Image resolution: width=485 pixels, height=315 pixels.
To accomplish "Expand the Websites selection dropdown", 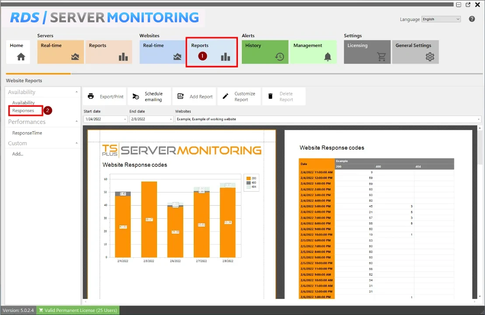I will 479,119.
